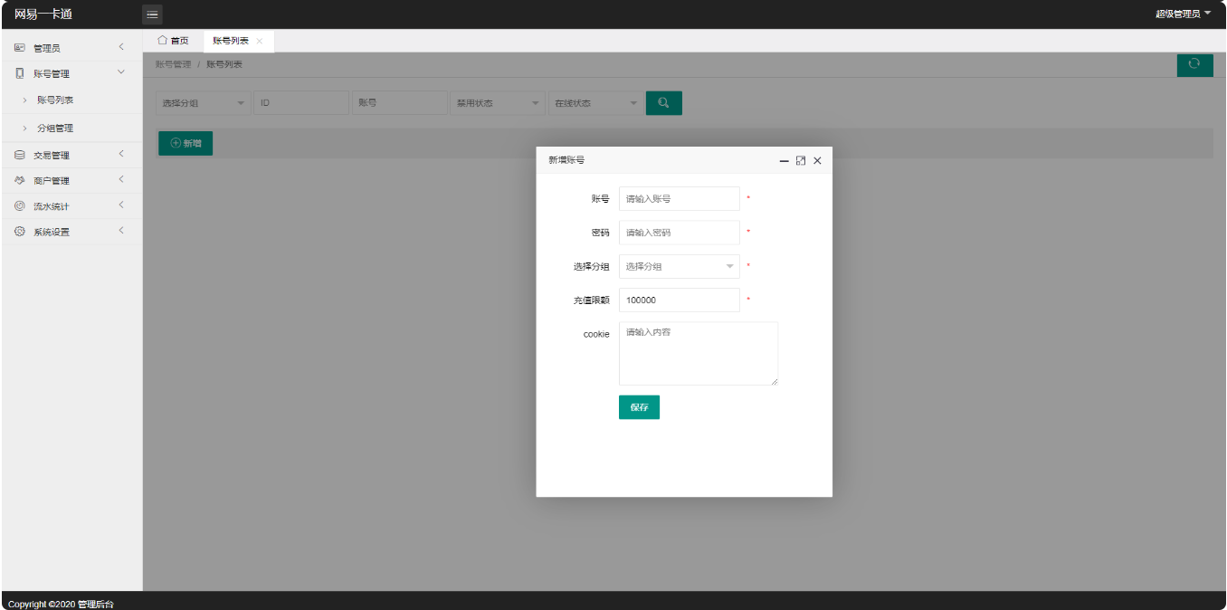This screenshot has width=1227, height=610.
Task: Open the 首页 home tab
Action: point(173,41)
